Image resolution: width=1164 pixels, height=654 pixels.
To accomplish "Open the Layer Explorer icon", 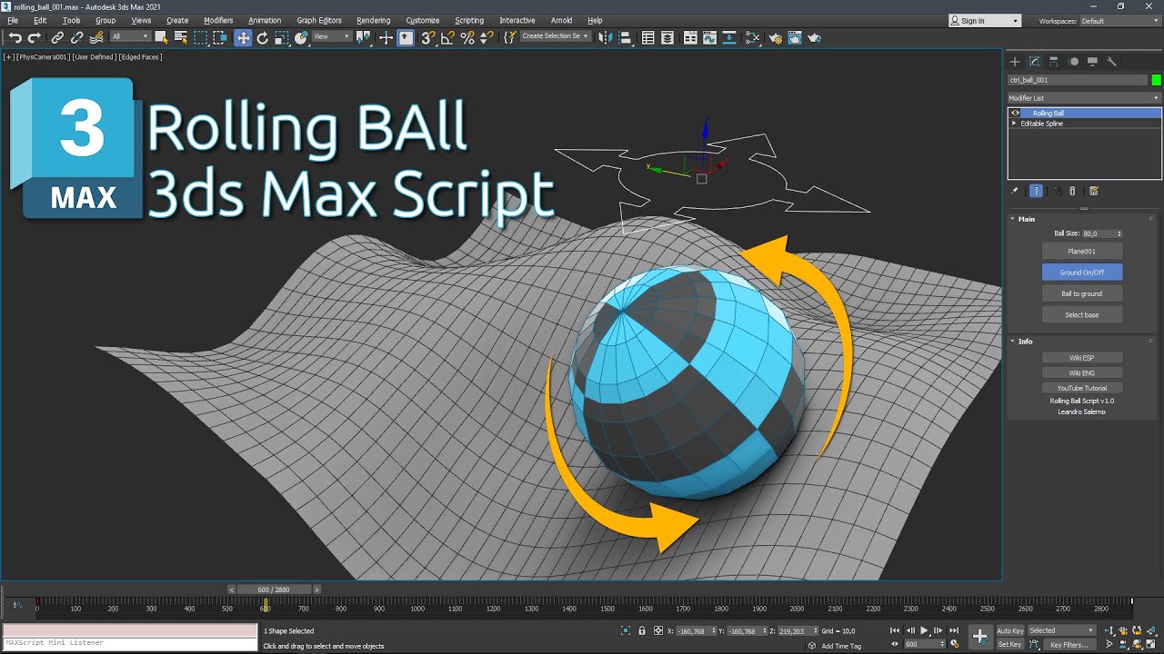I will pyautogui.click(x=668, y=37).
